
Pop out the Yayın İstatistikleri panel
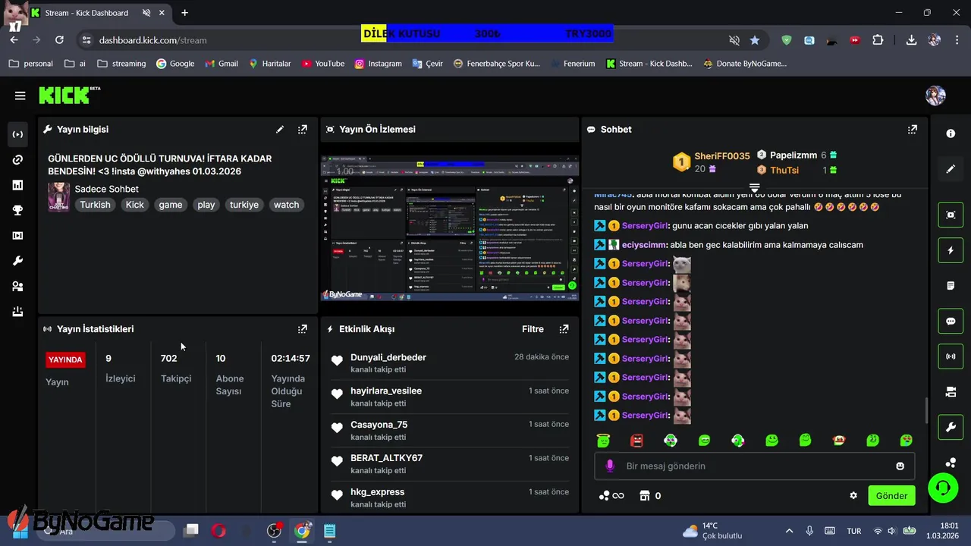303,329
